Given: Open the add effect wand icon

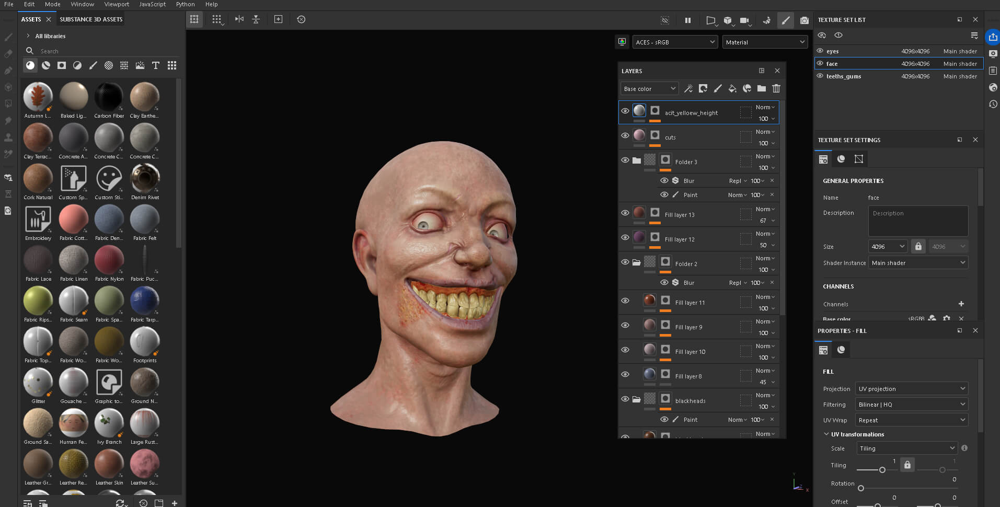Looking at the screenshot, I should tap(688, 88).
